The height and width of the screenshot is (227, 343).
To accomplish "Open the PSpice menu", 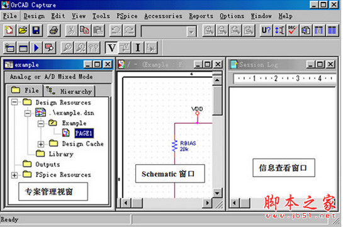I will pyautogui.click(x=127, y=16).
